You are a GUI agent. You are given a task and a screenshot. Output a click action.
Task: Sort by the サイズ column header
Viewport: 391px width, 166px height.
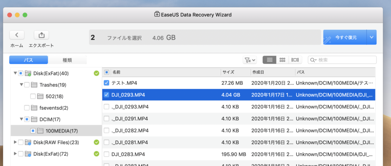click(x=236, y=72)
